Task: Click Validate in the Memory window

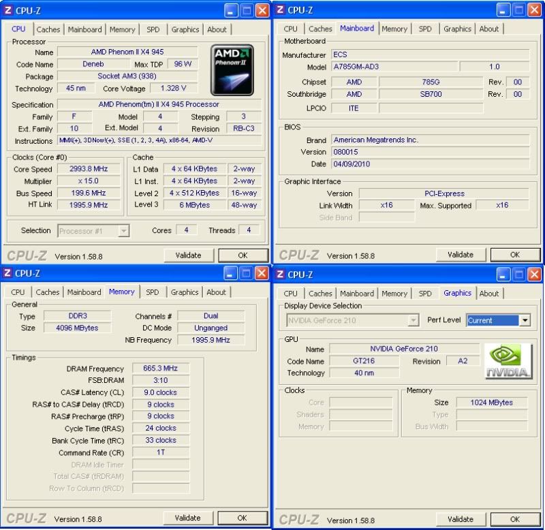Action: pyautogui.click(x=188, y=518)
